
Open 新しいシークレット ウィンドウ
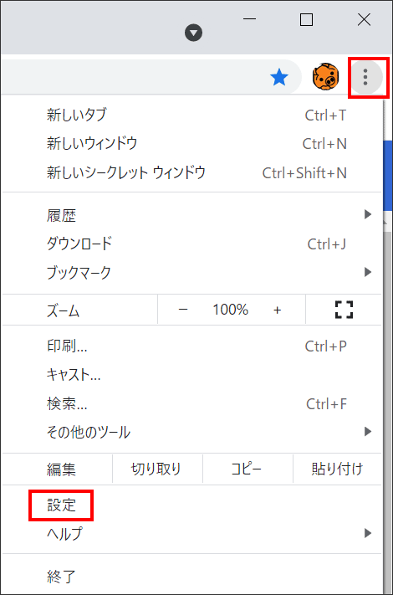point(191,172)
